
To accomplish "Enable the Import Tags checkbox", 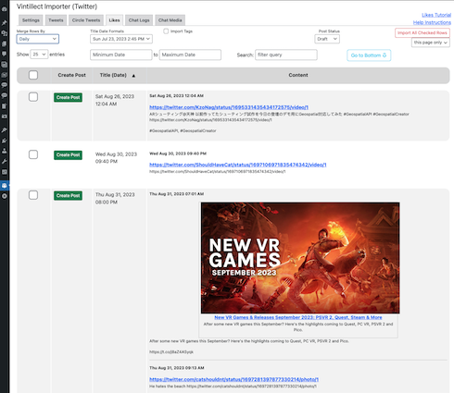I will tap(166, 31).
